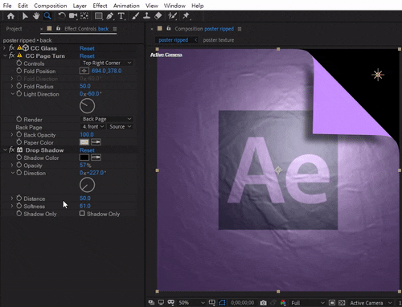Open the black Shadow Color swatch
The height and width of the screenshot is (307, 402).
tap(84, 158)
